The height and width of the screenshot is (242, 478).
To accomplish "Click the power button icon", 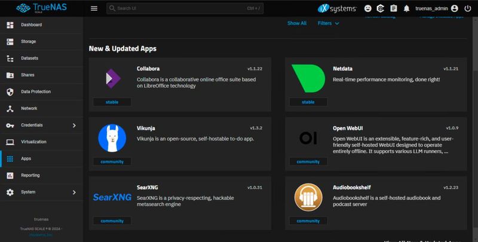I will click(x=468, y=8).
